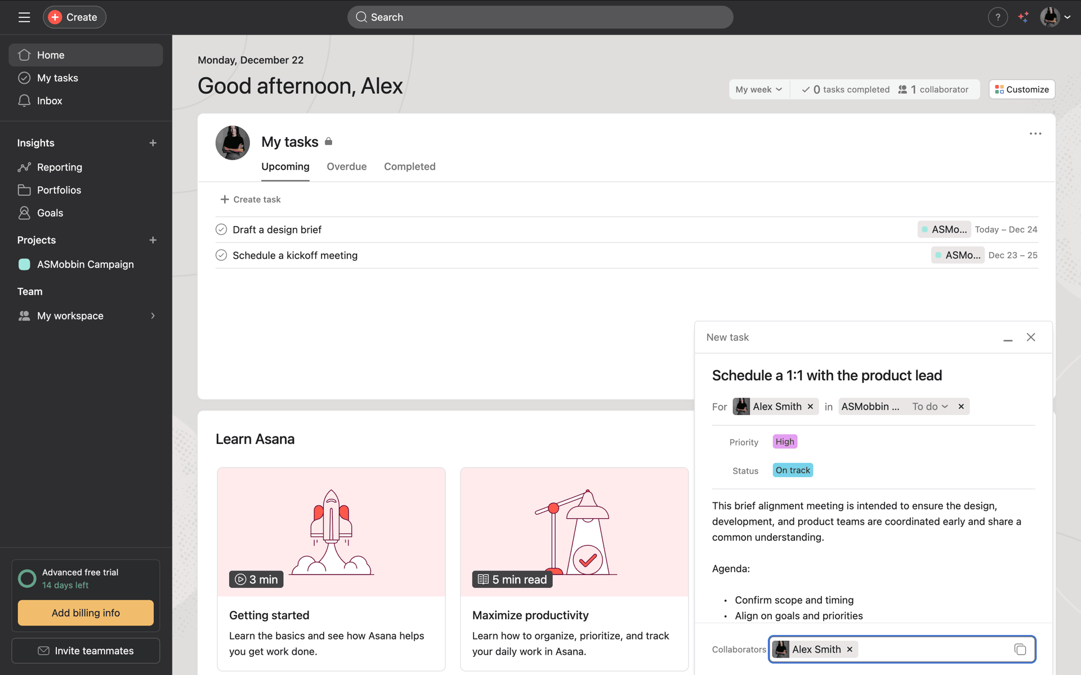
Task: Toggle the hamburger sidebar menu
Action: [24, 17]
